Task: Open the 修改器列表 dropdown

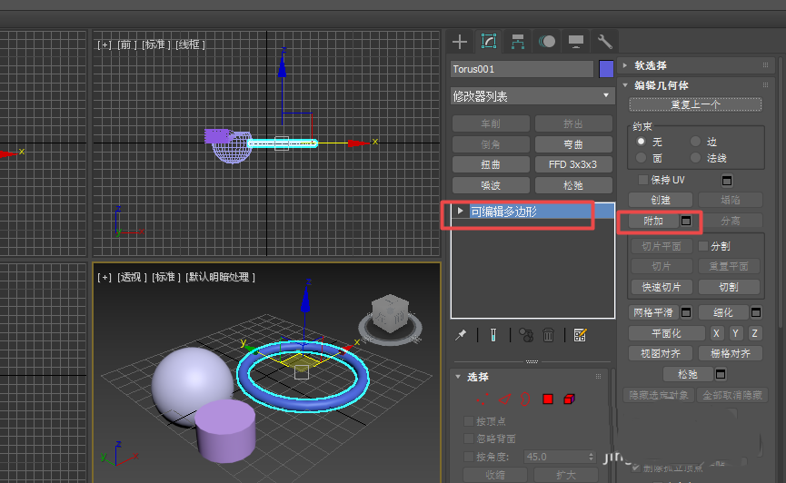Action: [x=532, y=95]
